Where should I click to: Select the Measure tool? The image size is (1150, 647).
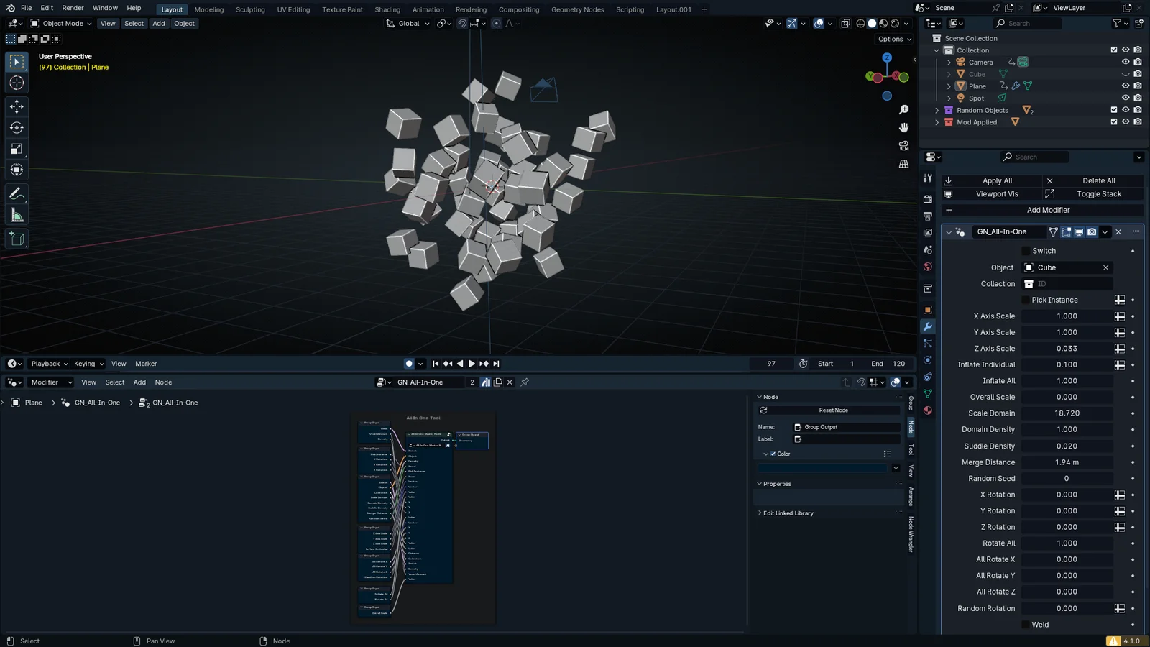17,216
